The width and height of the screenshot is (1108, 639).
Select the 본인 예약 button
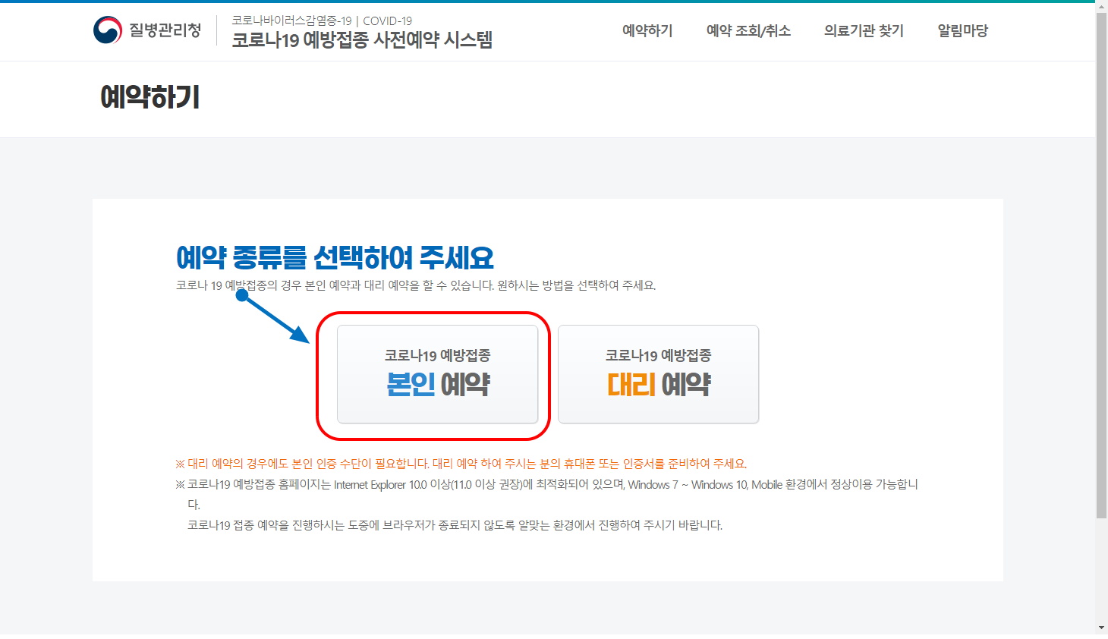[438, 374]
